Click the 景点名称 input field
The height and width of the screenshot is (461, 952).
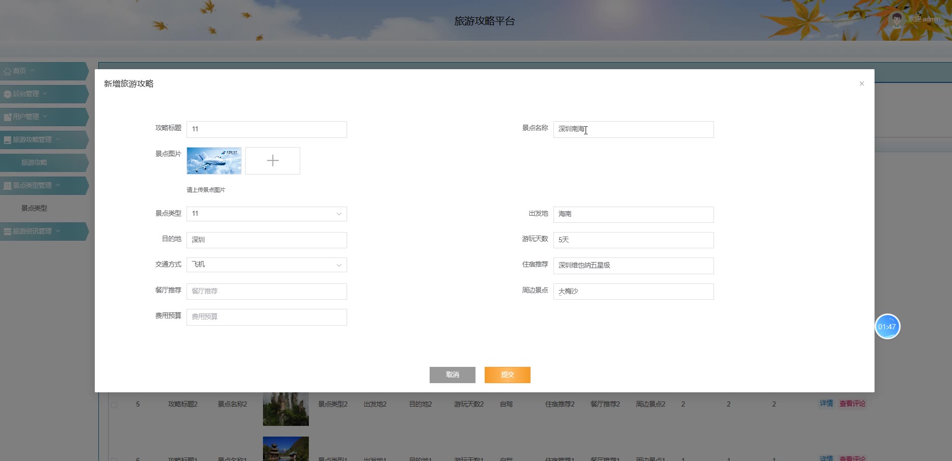633,129
